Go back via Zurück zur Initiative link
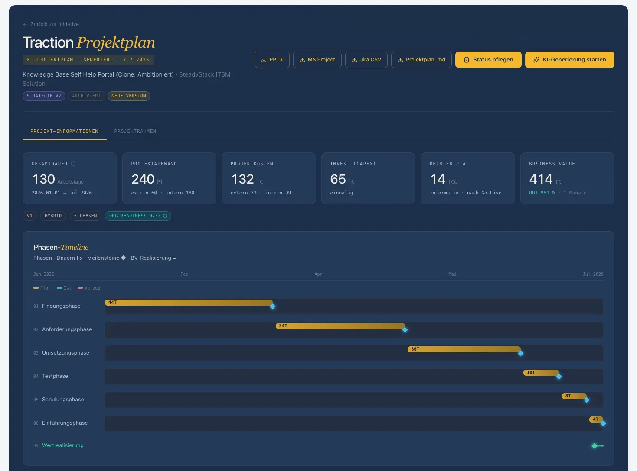 pyautogui.click(x=51, y=24)
